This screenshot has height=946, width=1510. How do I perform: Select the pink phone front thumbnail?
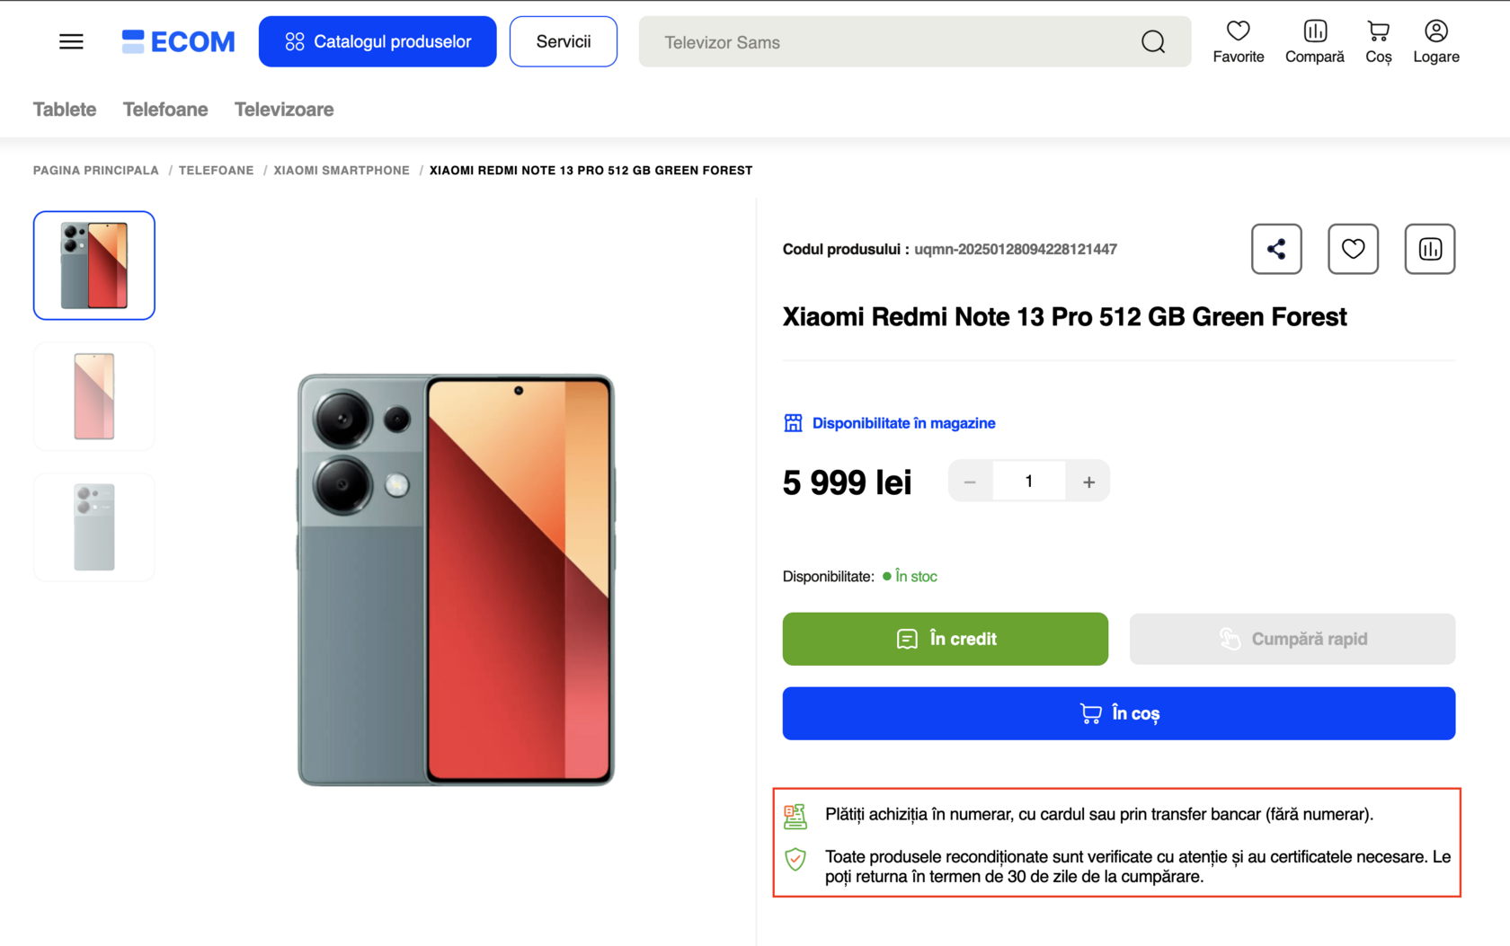click(x=94, y=396)
